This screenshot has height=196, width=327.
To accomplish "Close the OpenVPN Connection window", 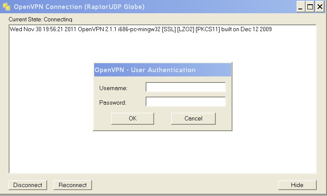I will (x=319, y=6).
